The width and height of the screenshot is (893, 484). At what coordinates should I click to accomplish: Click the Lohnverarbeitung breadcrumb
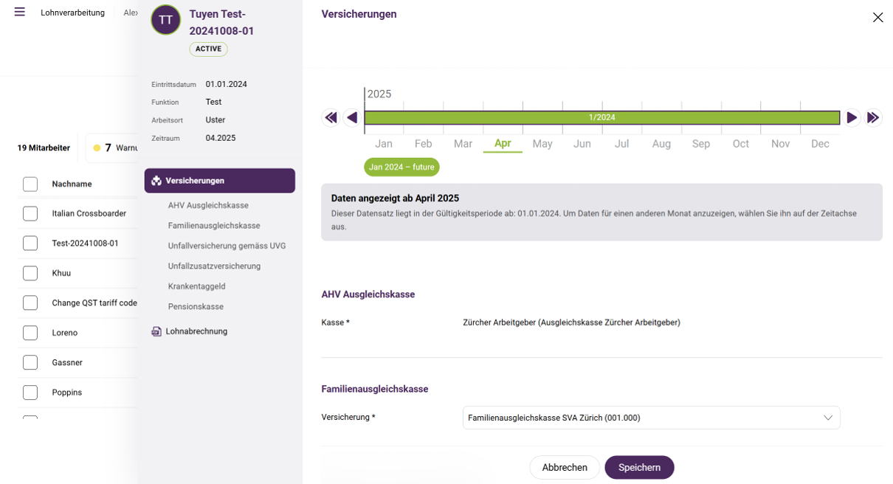coord(72,13)
